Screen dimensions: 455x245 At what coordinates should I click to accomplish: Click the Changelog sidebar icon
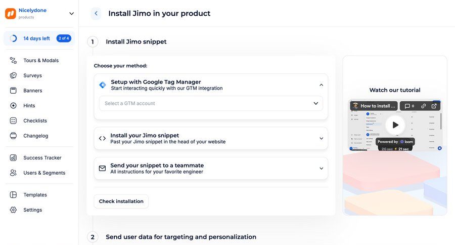pyautogui.click(x=13, y=136)
